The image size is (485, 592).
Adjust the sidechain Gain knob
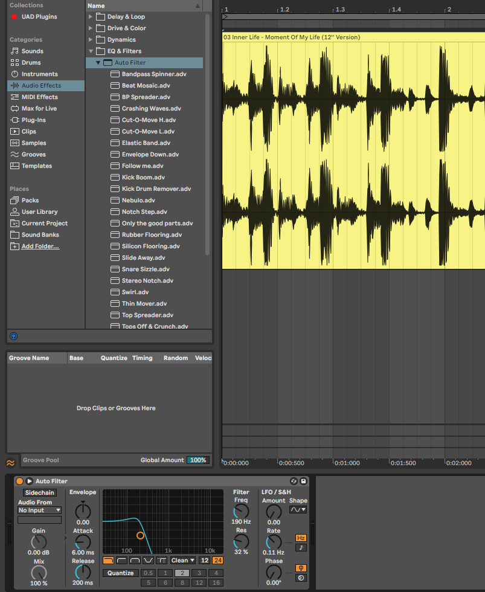39,542
